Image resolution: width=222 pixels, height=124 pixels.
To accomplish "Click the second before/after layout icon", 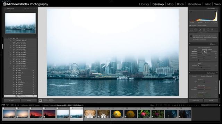I will [51, 101].
